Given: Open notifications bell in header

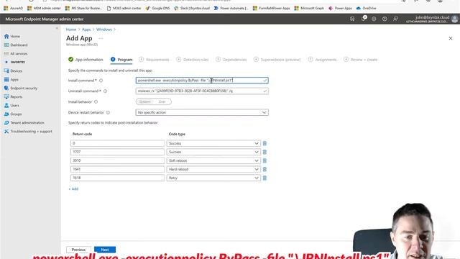Looking at the screenshot, I should click(x=364, y=19).
